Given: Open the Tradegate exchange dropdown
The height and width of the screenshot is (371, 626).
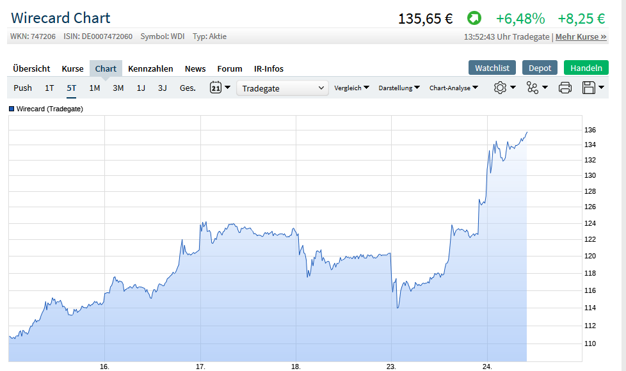Looking at the screenshot, I should coord(282,88).
